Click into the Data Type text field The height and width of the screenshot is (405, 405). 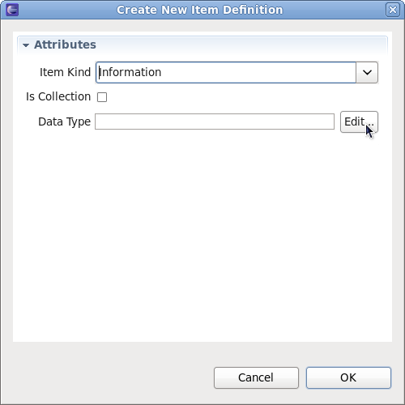(215, 122)
